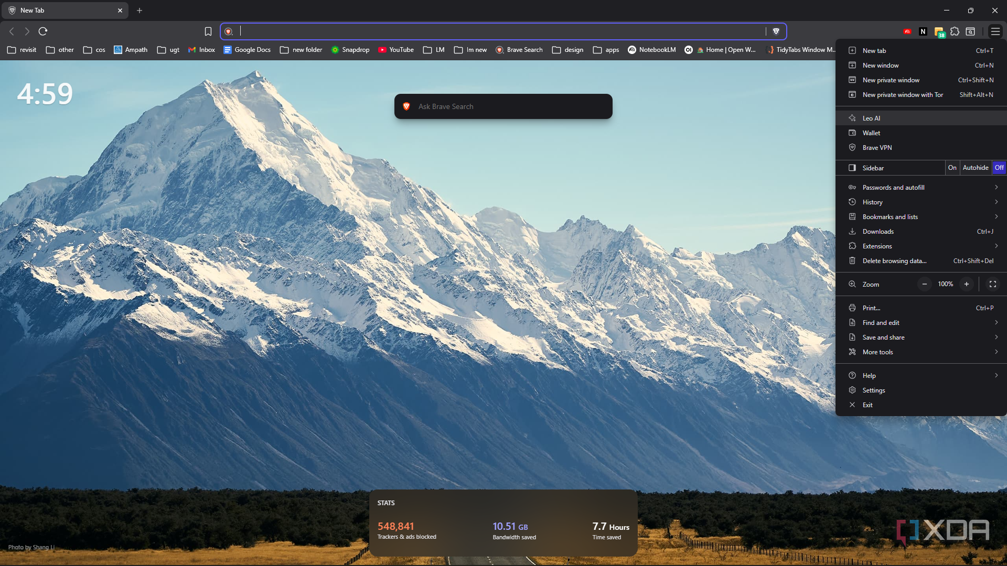Reload the current page
Image resolution: width=1007 pixels, height=566 pixels.
[43, 31]
